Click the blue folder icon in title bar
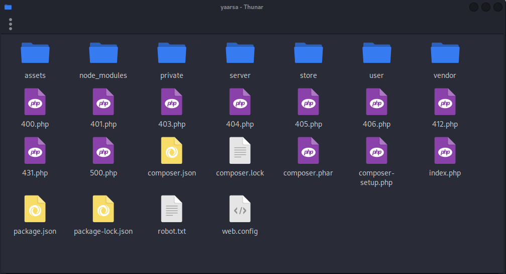The image size is (506, 274). (8, 7)
